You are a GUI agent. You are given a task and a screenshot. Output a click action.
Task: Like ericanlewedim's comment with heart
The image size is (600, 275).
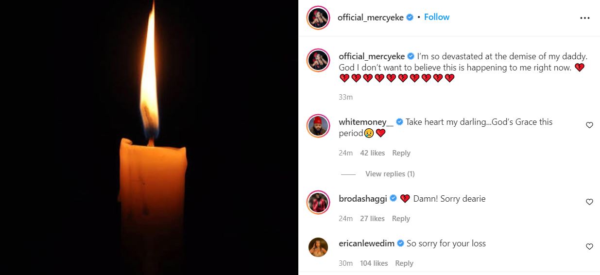[x=589, y=247]
